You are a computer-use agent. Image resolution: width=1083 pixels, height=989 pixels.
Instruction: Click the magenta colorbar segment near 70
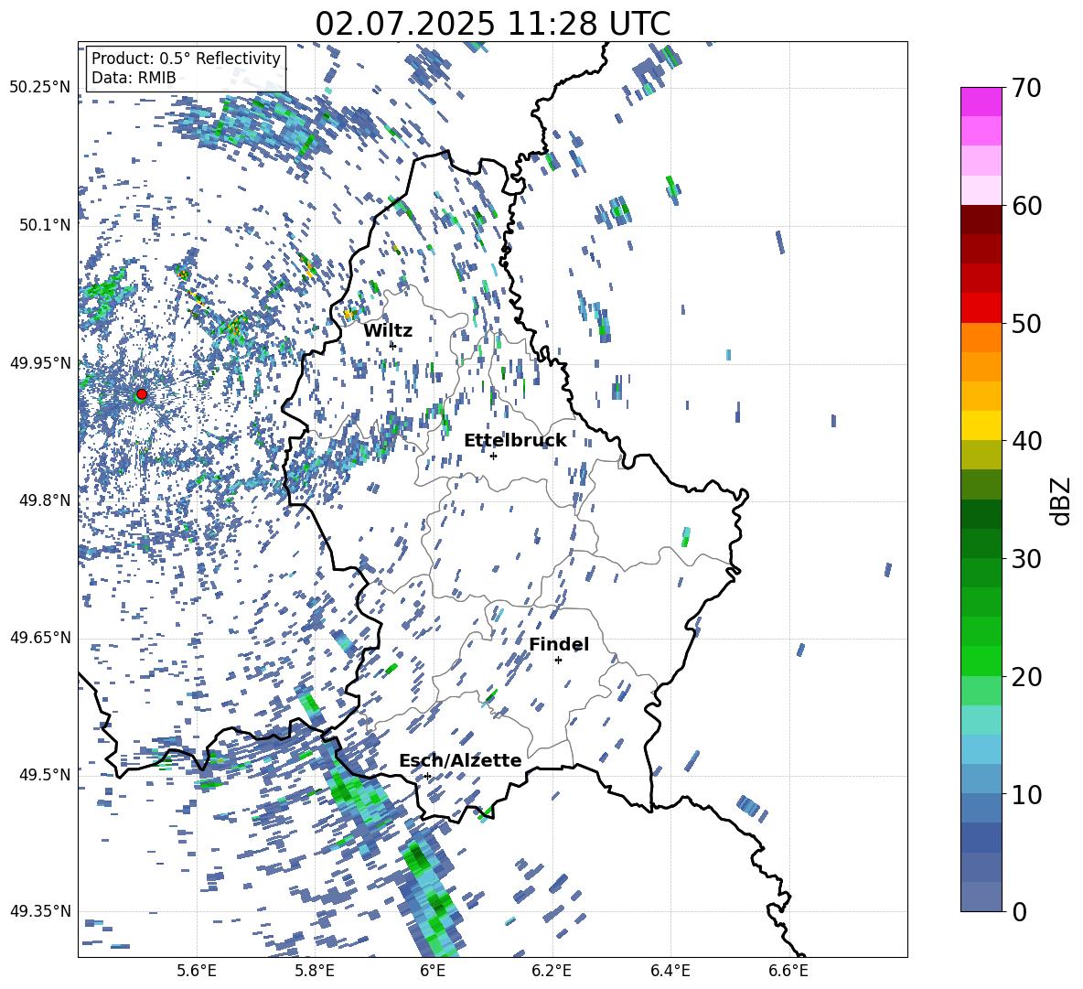tap(981, 102)
